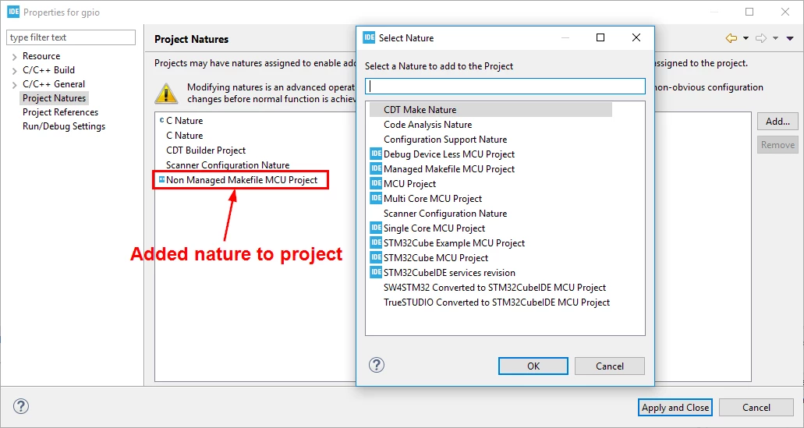Screen dimensions: 804x428
Task: Click Cancel in Select Nature dialog
Action: 610,366
